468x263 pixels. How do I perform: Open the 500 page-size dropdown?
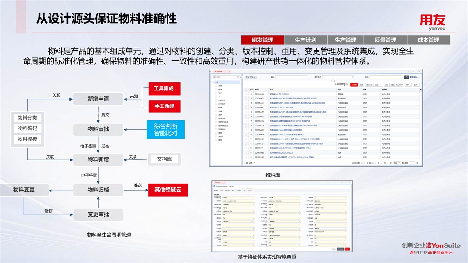click(x=396, y=163)
